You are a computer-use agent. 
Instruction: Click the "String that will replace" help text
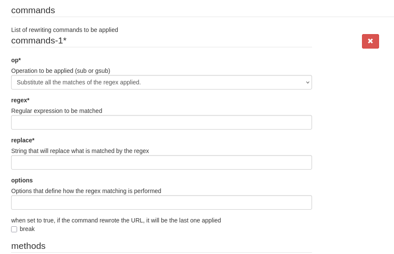(x=80, y=151)
